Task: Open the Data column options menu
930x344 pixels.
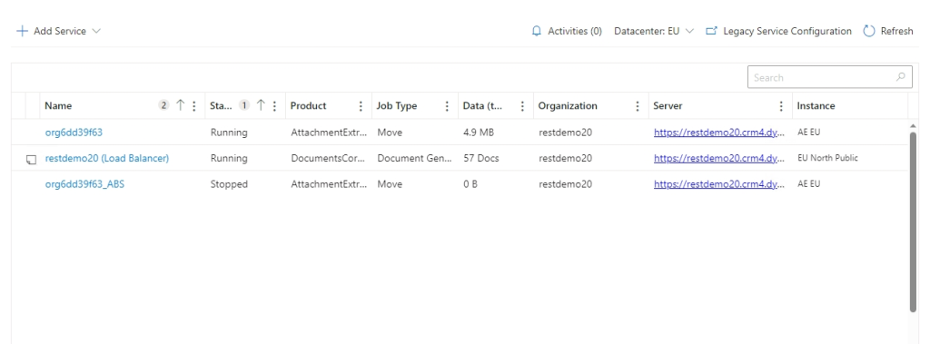Action: 522,106
